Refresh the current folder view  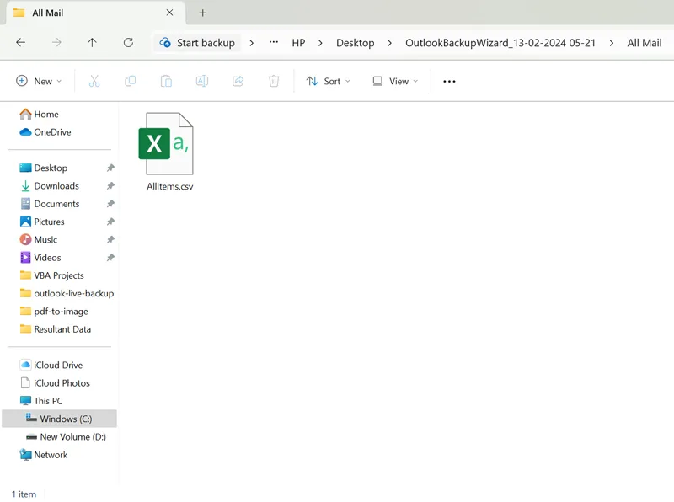[128, 43]
